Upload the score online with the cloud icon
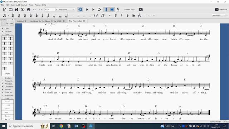Screen dimensions: 229x129 click(23, 10)
